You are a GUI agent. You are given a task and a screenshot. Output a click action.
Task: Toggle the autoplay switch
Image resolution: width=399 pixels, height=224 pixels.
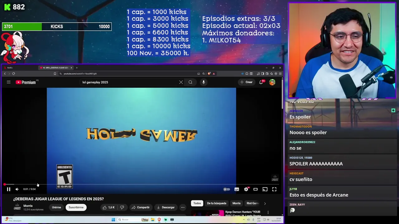(227, 189)
